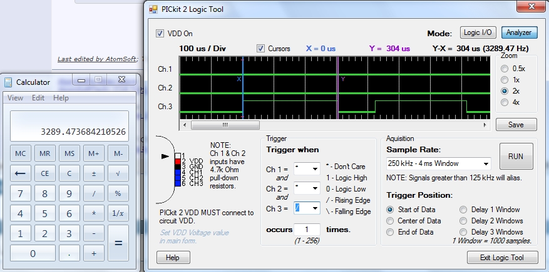This screenshot has width=549, height=272.
Task: Open the Calculator Help menu
Action: tap(61, 98)
